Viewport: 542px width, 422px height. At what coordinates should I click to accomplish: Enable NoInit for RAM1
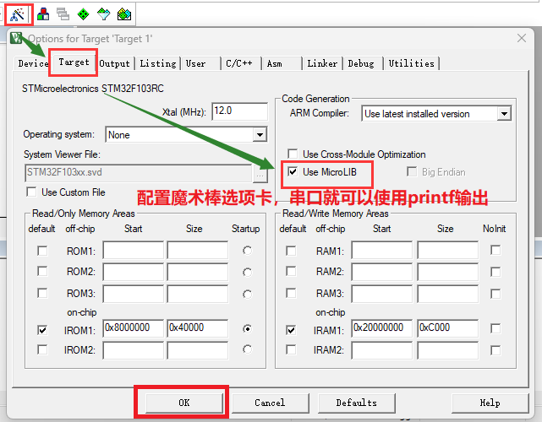(x=495, y=250)
